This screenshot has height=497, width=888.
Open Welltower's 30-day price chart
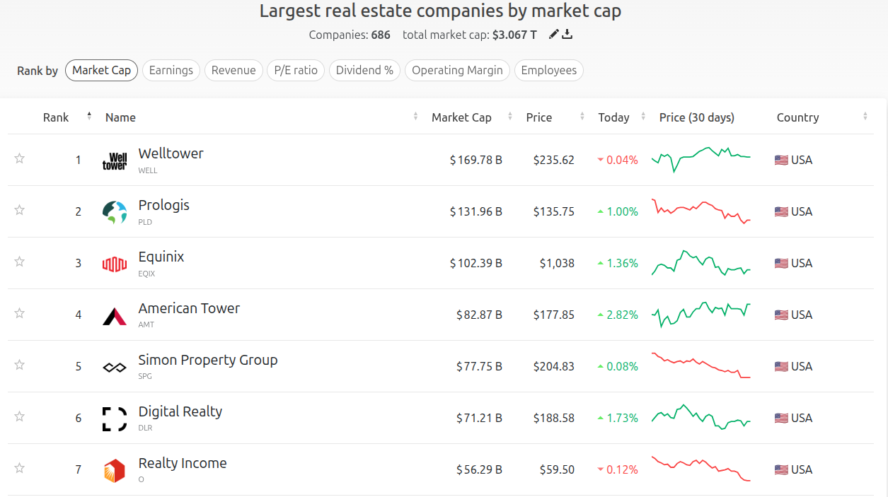tap(701, 160)
